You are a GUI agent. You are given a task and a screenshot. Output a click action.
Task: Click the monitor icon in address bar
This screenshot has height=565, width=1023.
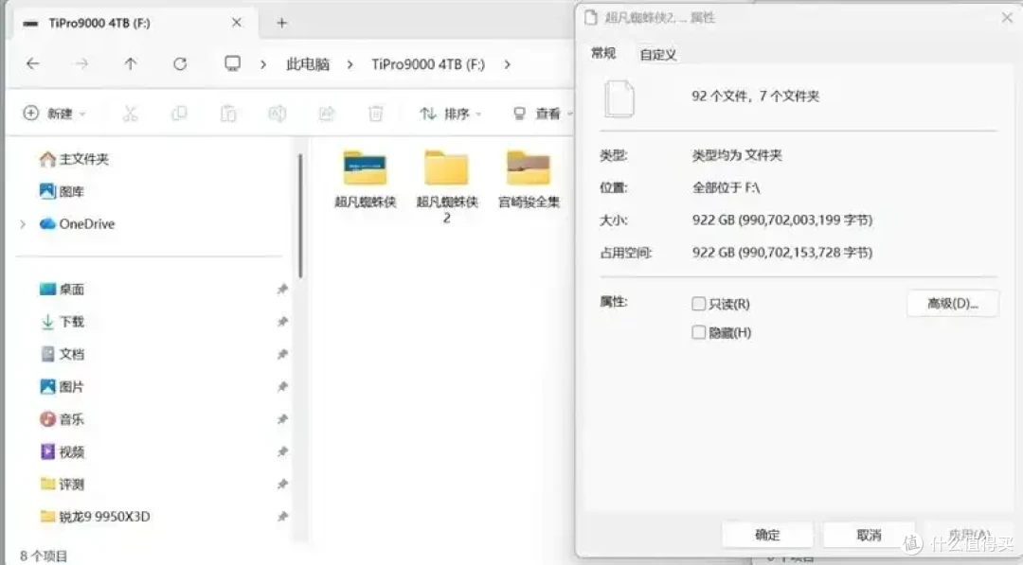(x=232, y=63)
